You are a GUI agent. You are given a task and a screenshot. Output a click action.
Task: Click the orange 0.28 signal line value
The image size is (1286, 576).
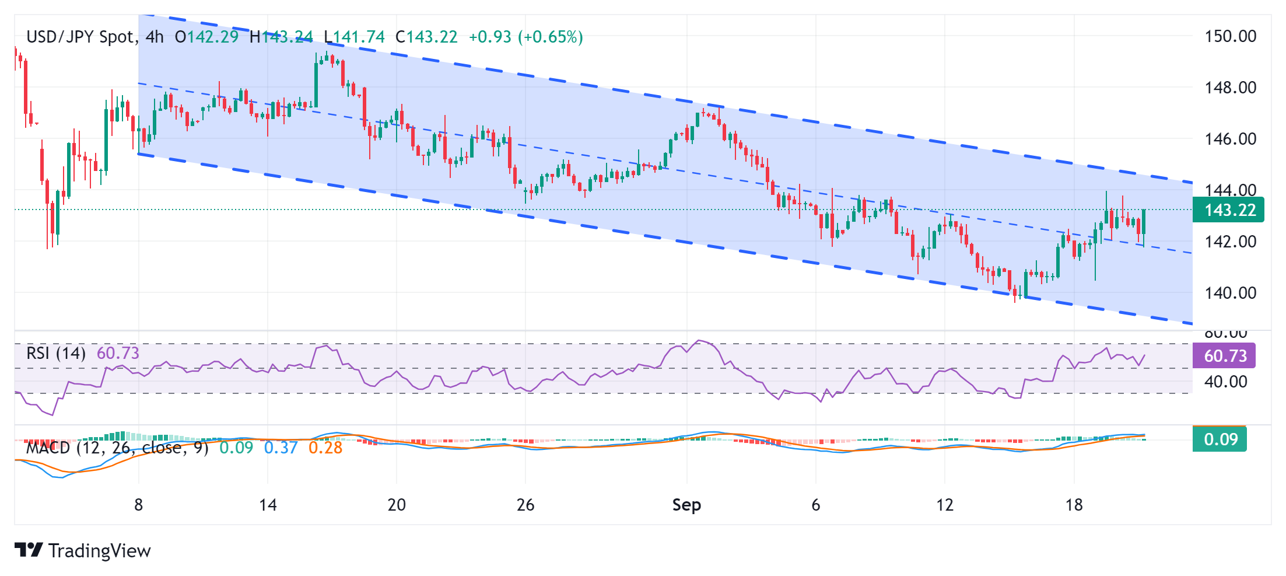325,448
